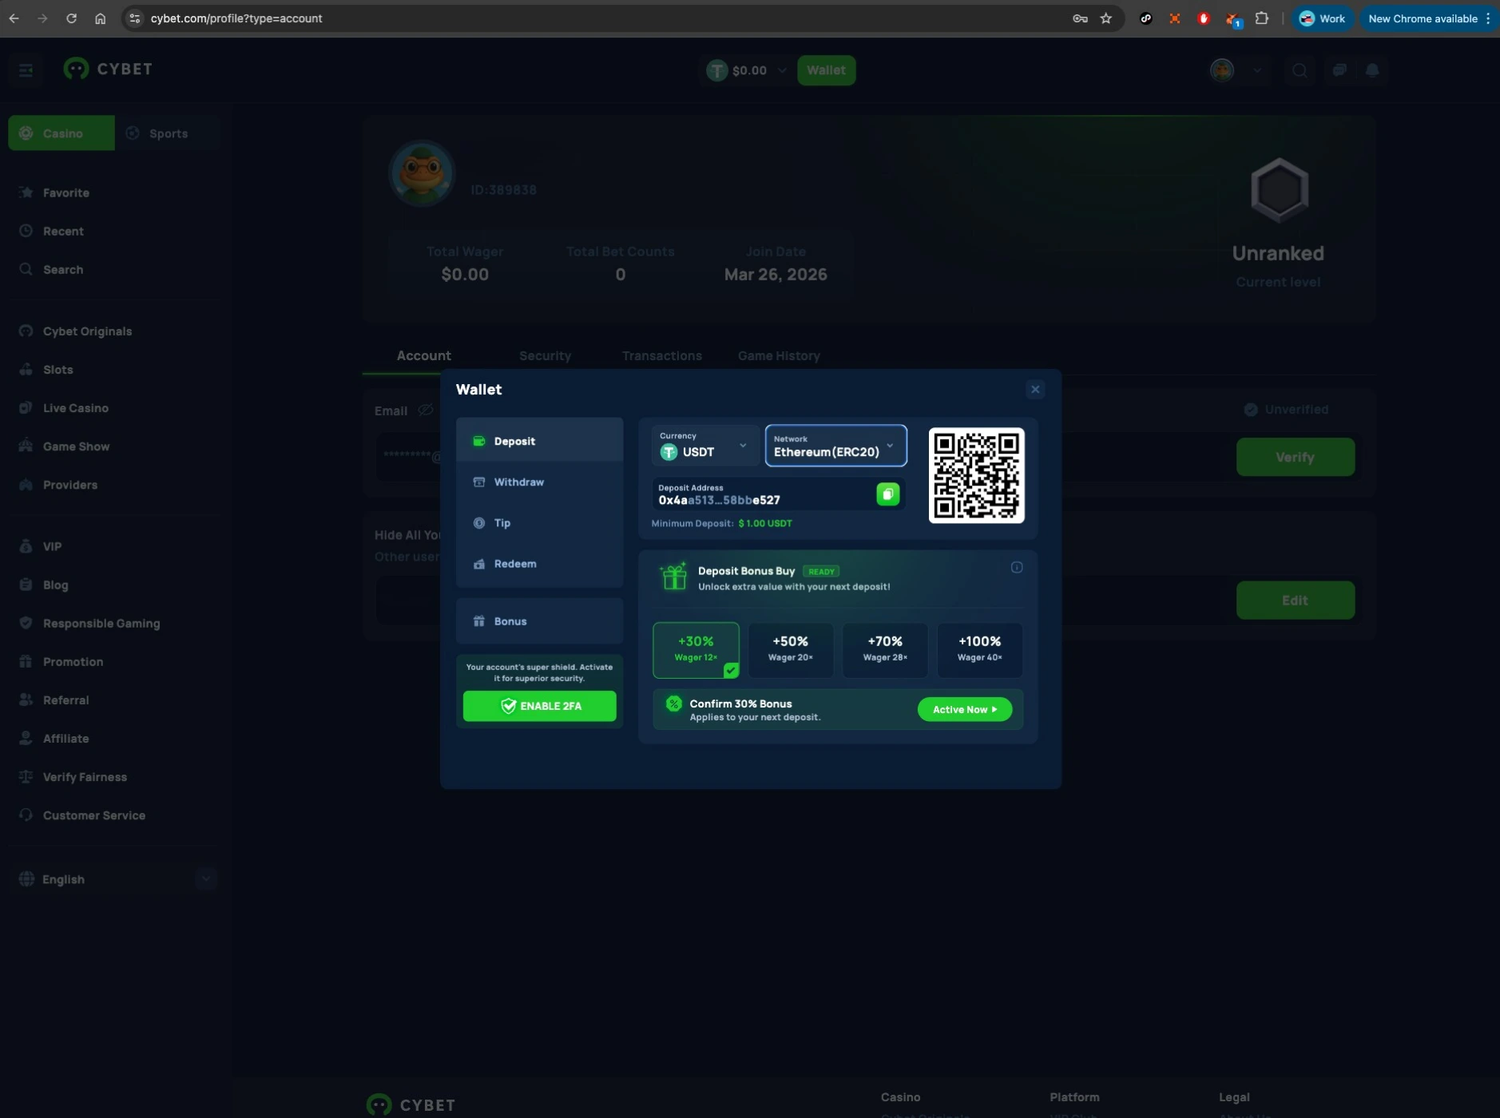
Task: Click the ENABLE 2FA button
Action: (539, 706)
